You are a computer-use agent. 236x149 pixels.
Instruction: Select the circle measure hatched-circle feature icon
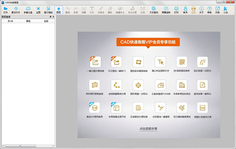click(138, 85)
